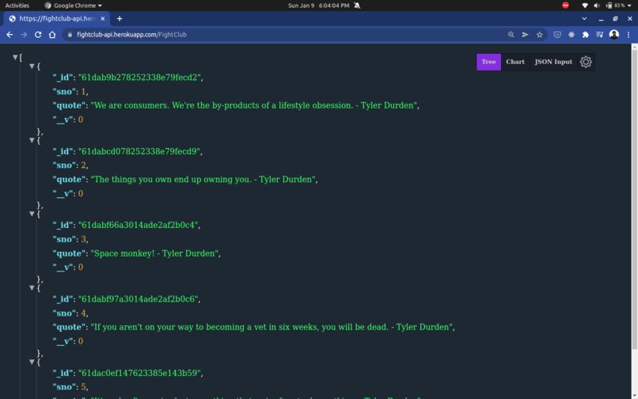Open JSON viewer settings gear
Image resolution: width=638 pixels, height=399 pixels.
[x=586, y=62]
